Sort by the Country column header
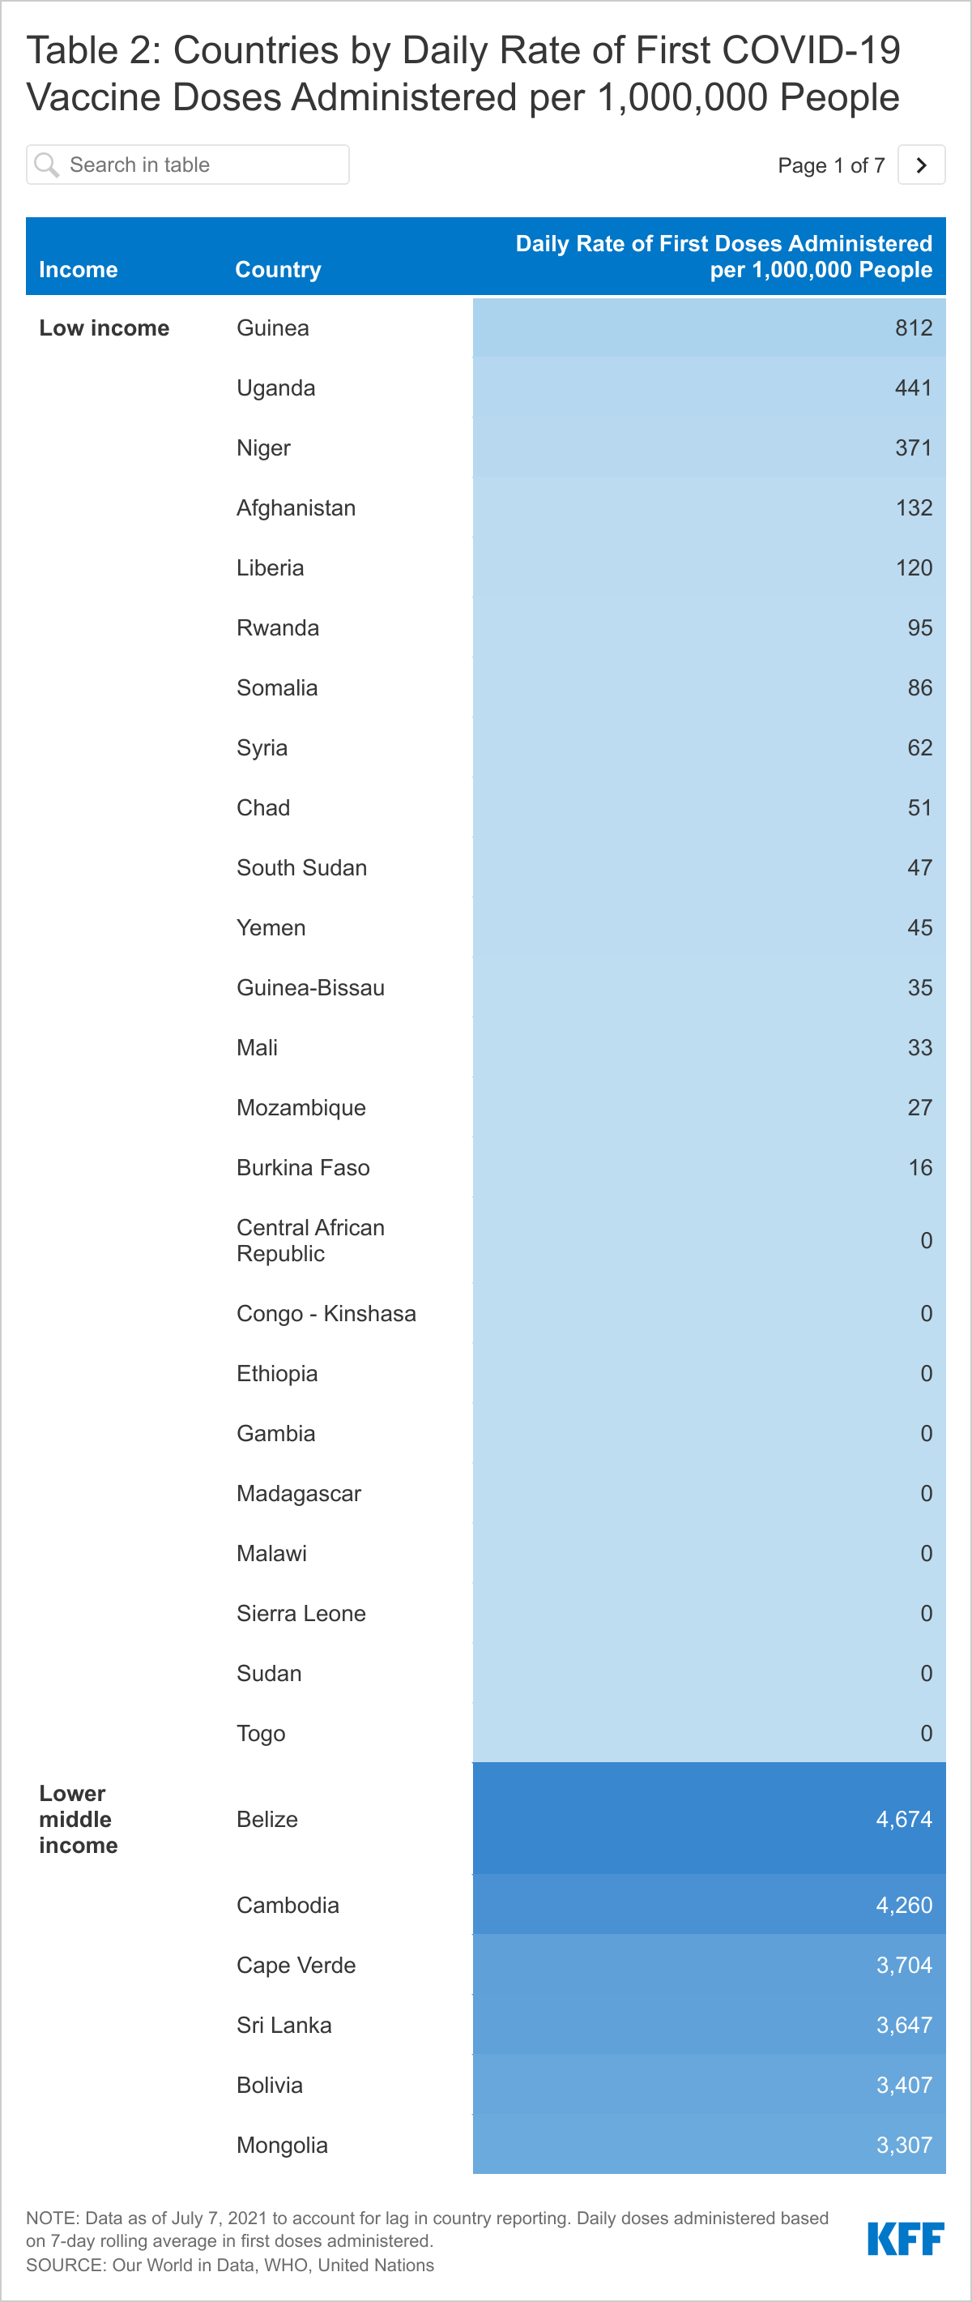Screen dimensions: 972x2302 278,269
